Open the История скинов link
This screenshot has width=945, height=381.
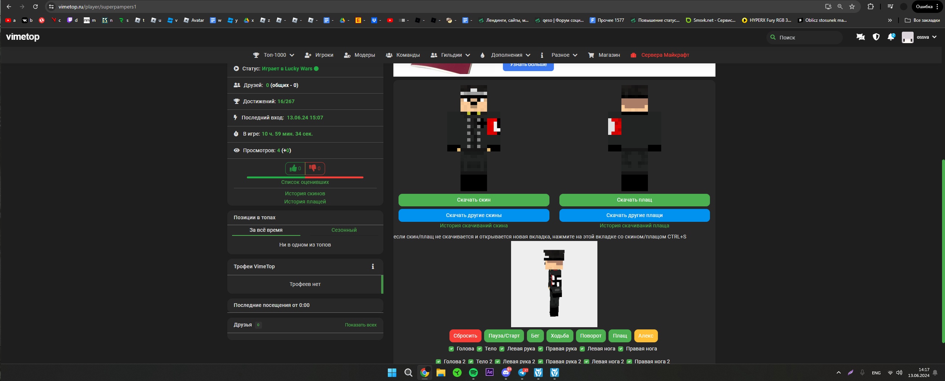coord(305,193)
